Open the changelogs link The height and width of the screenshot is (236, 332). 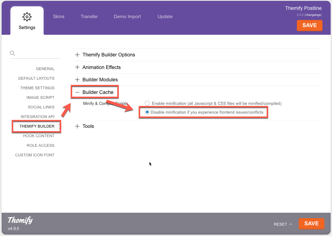tap(313, 15)
